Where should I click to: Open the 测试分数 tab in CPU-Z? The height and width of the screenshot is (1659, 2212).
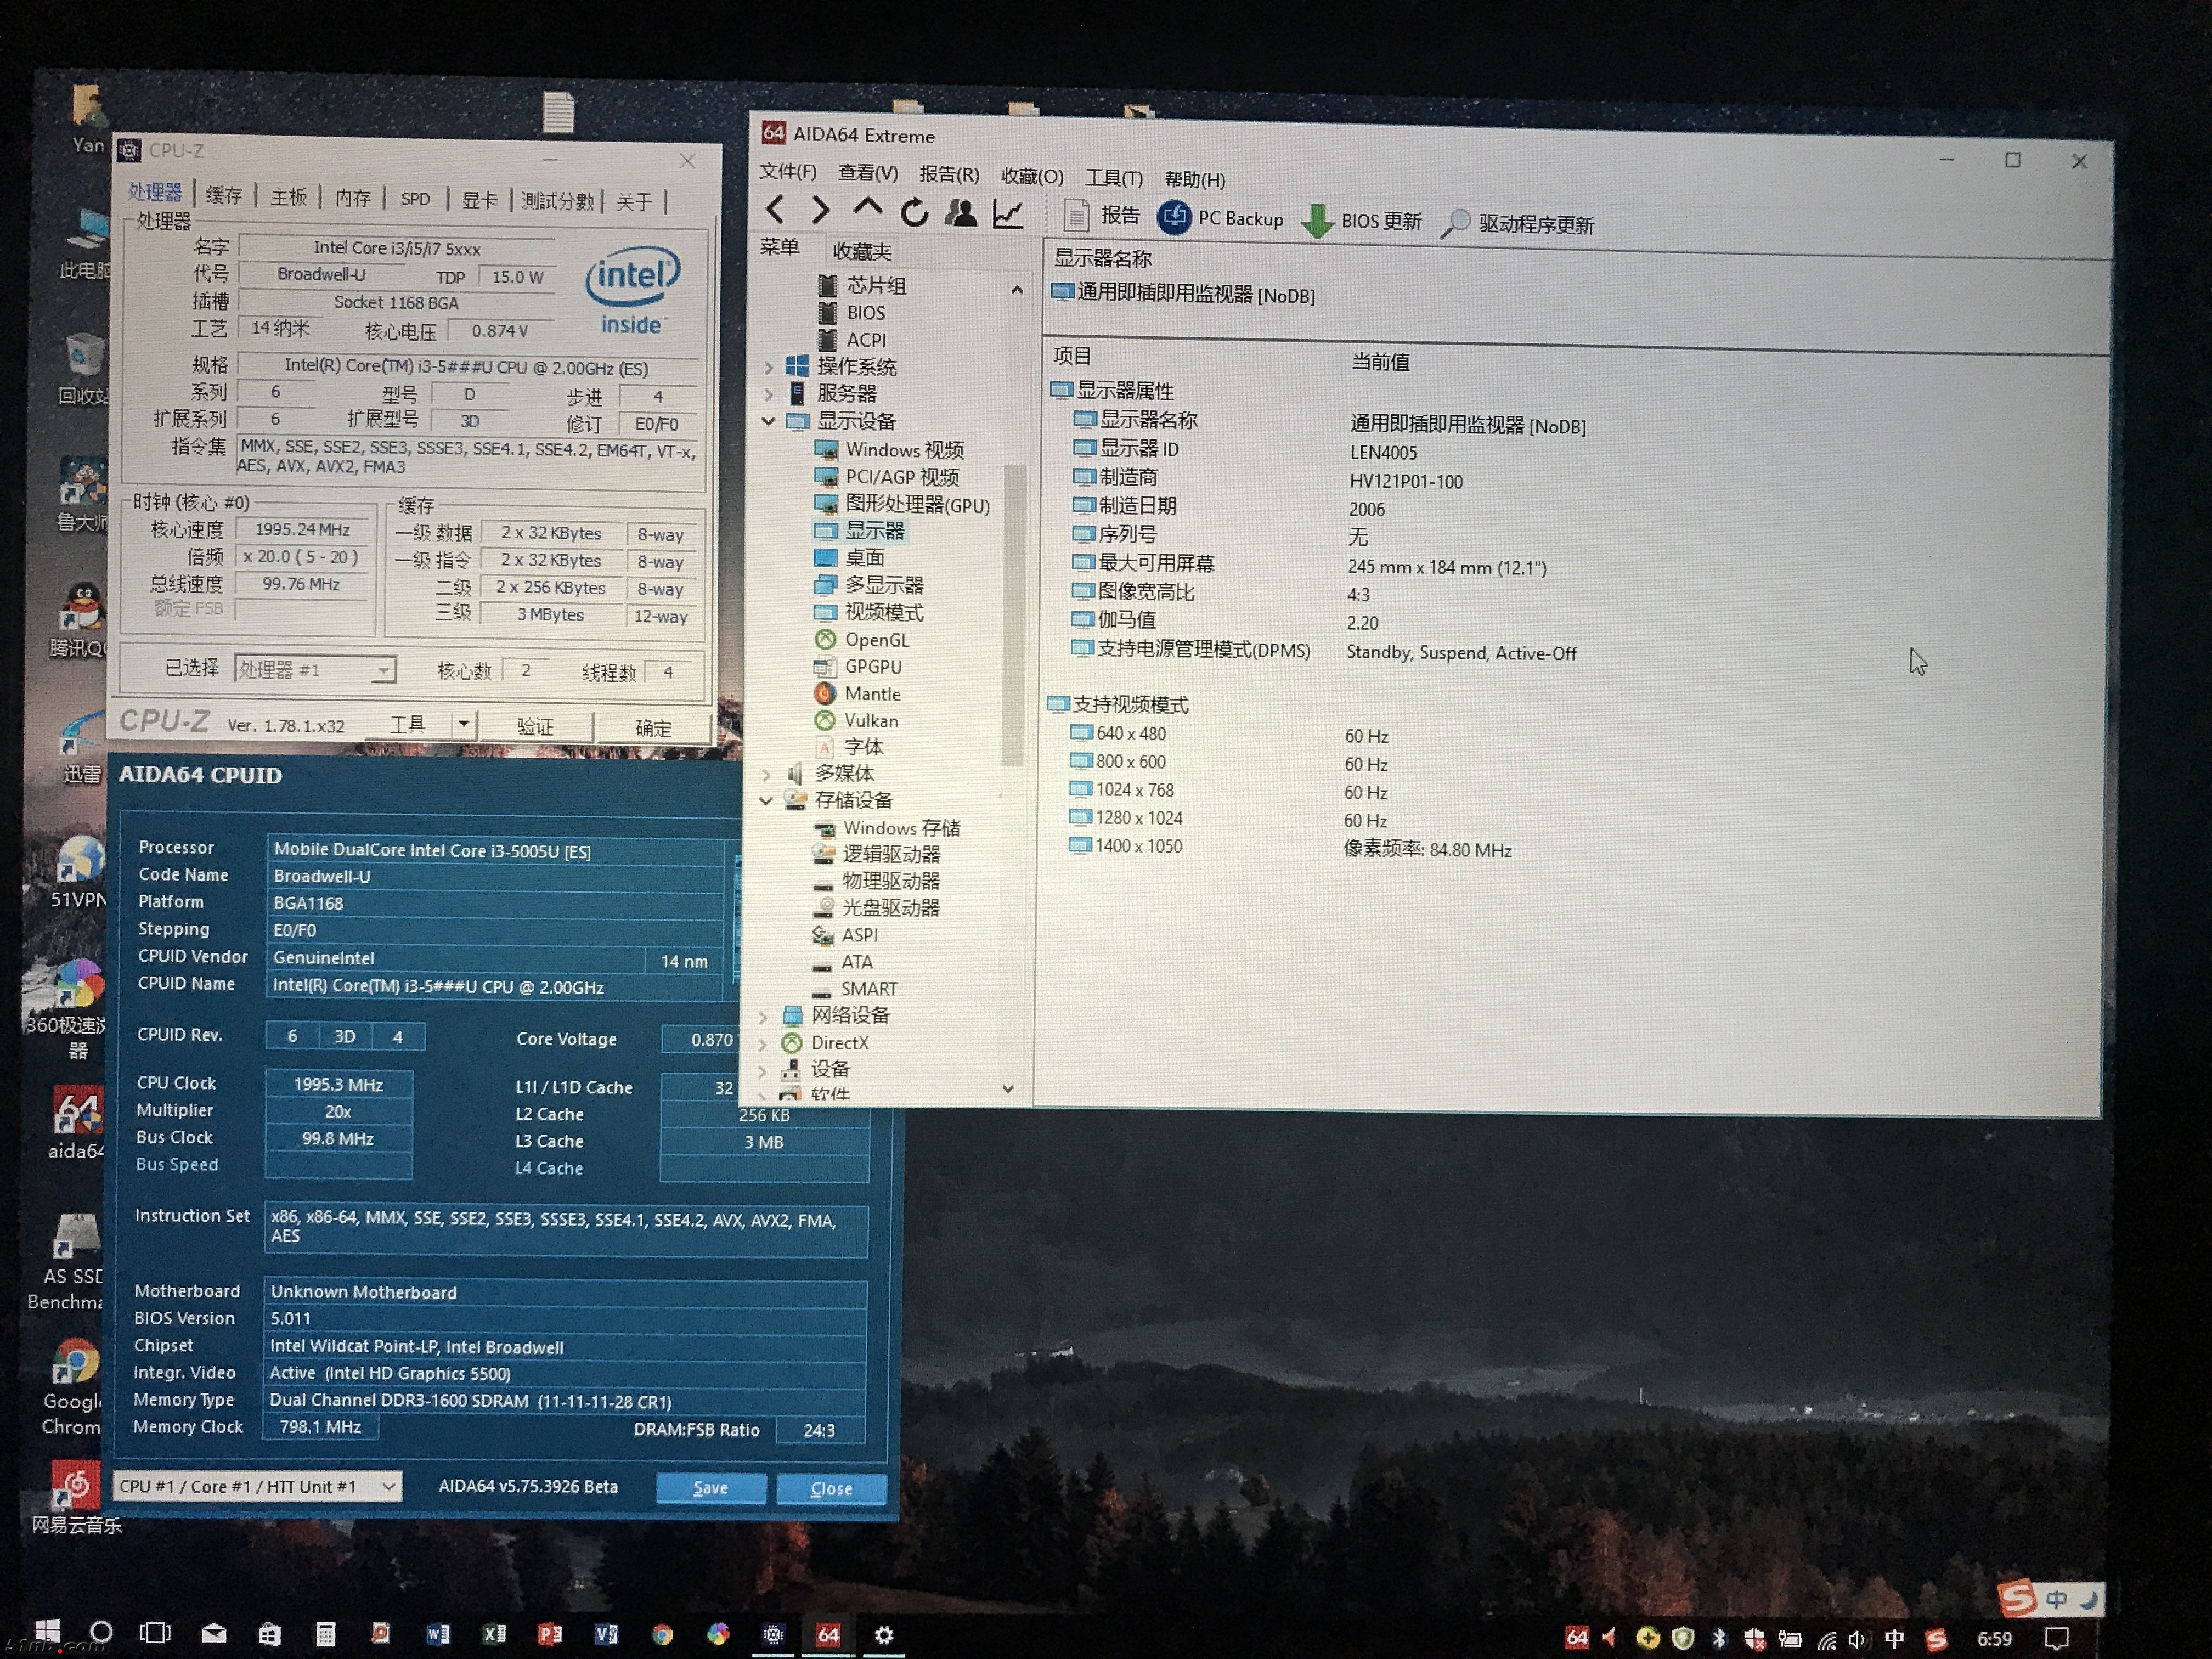(x=557, y=201)
